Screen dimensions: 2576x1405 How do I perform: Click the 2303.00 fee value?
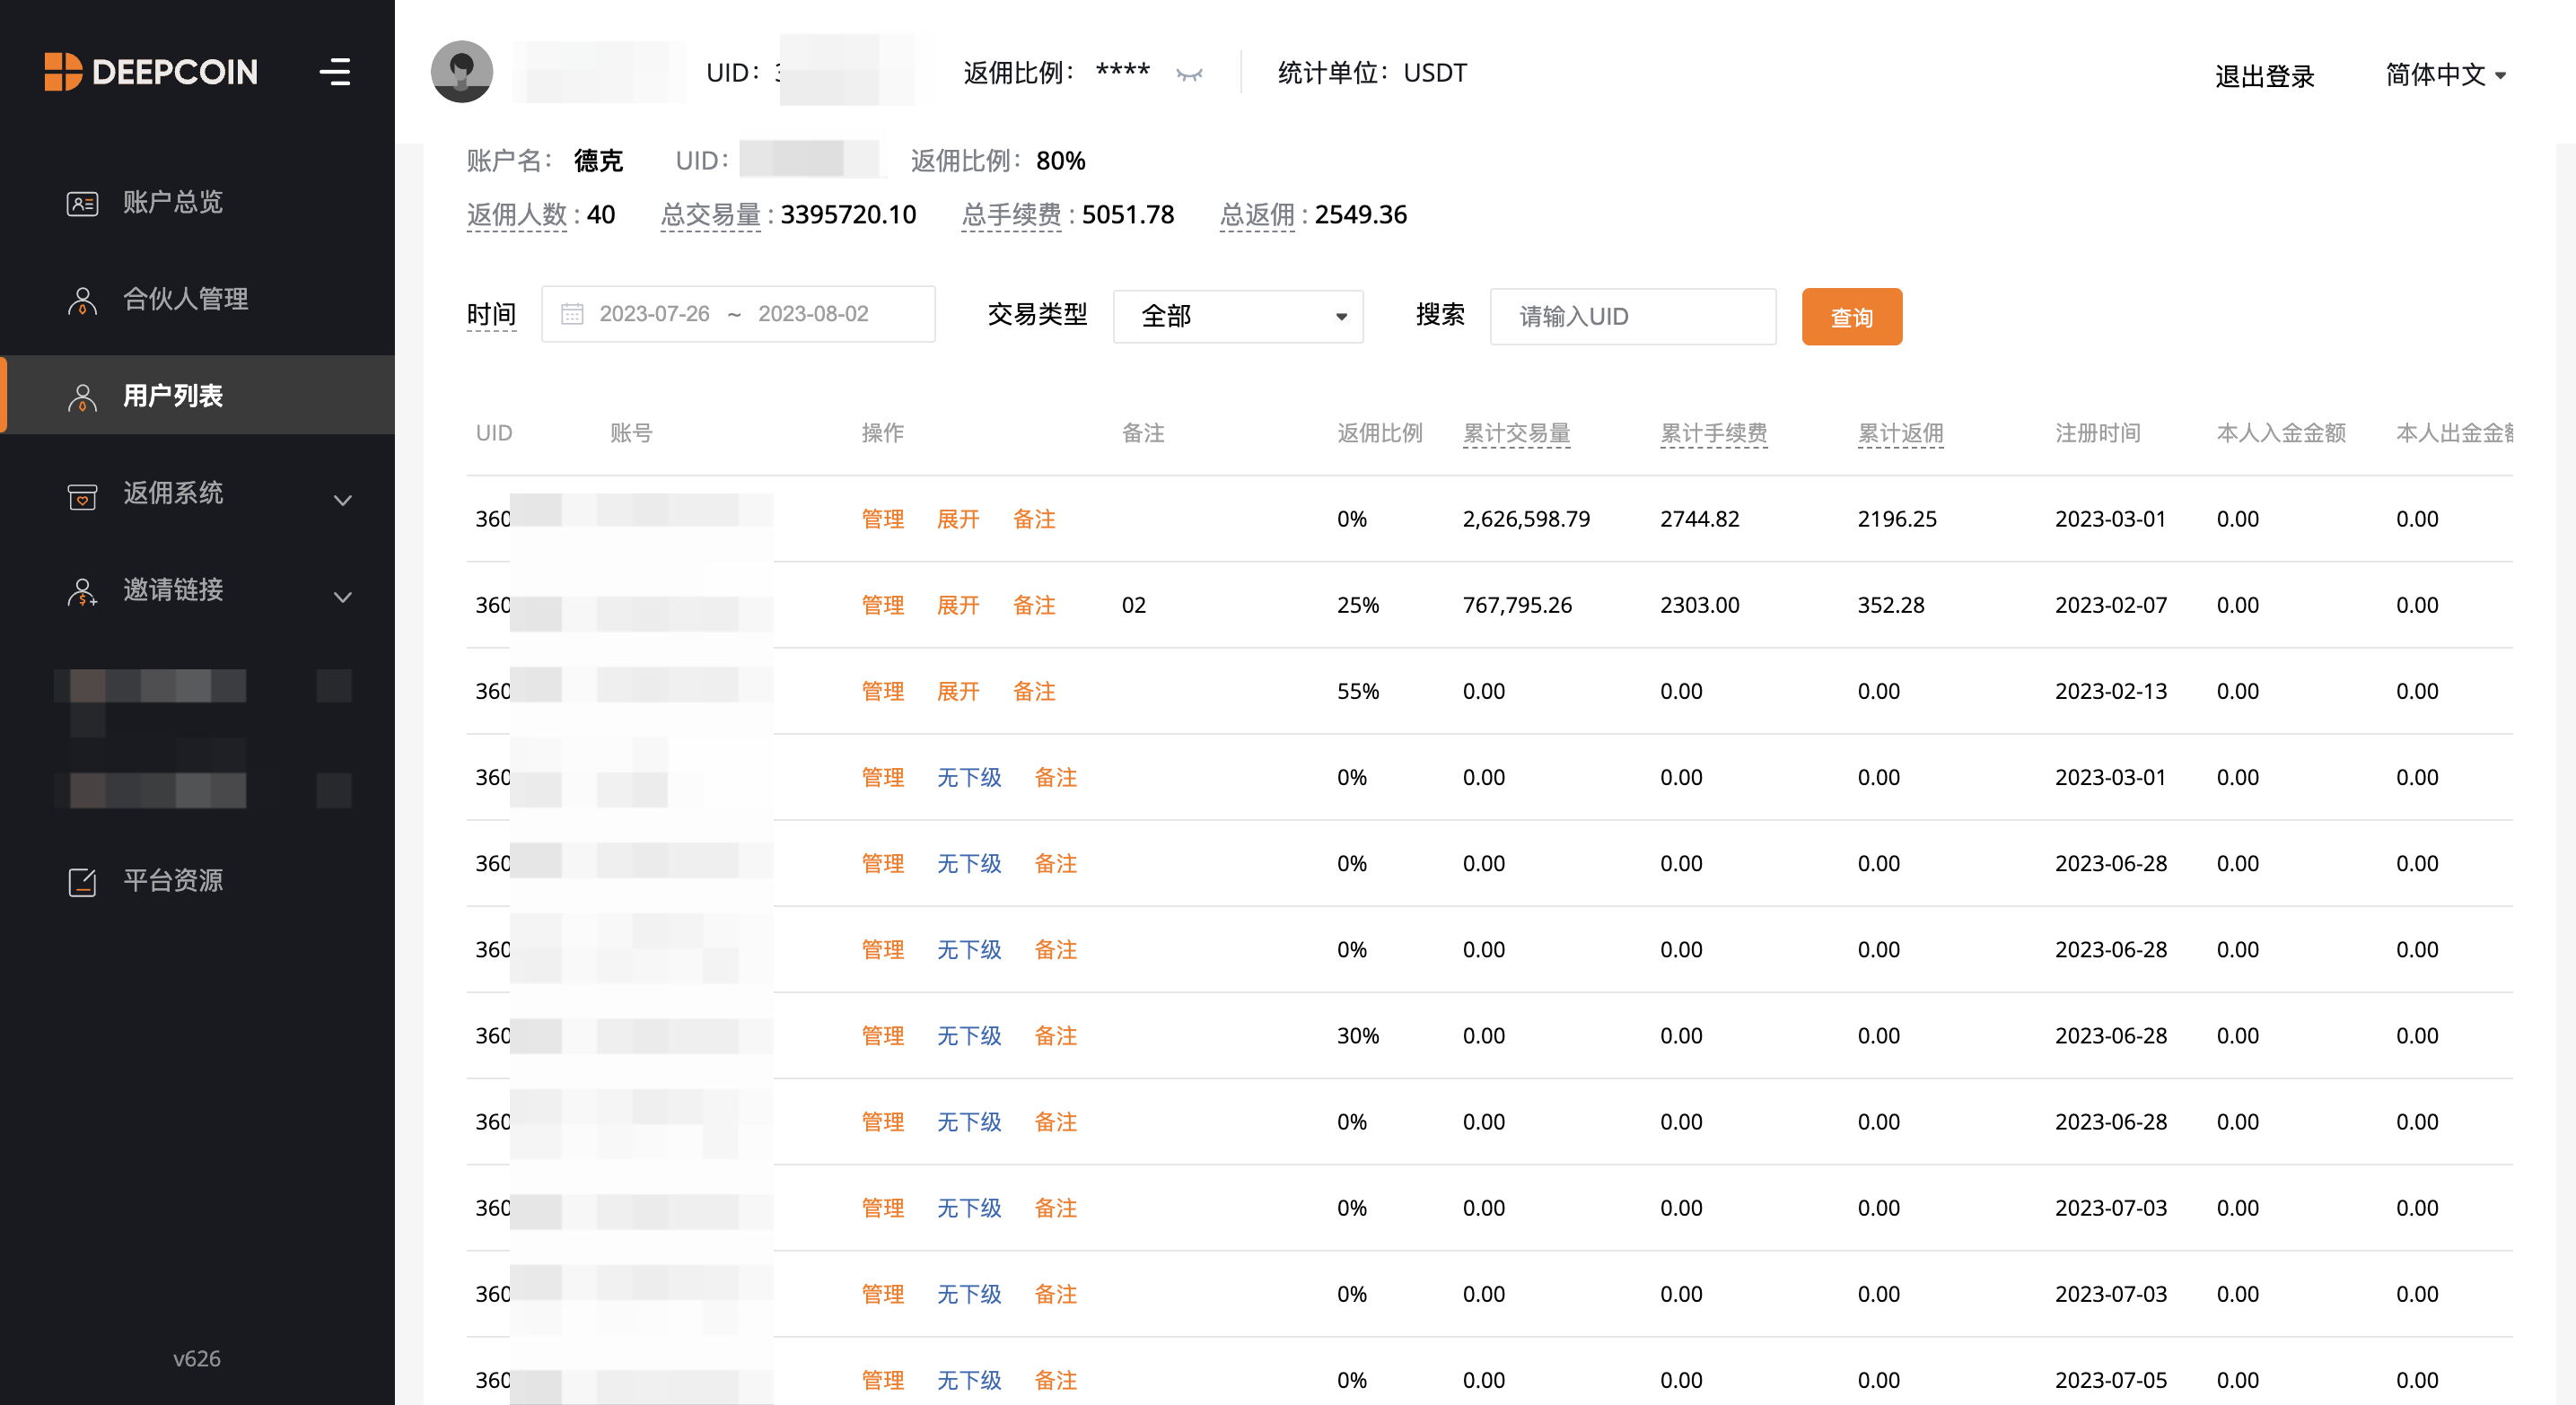[1699, 606]
